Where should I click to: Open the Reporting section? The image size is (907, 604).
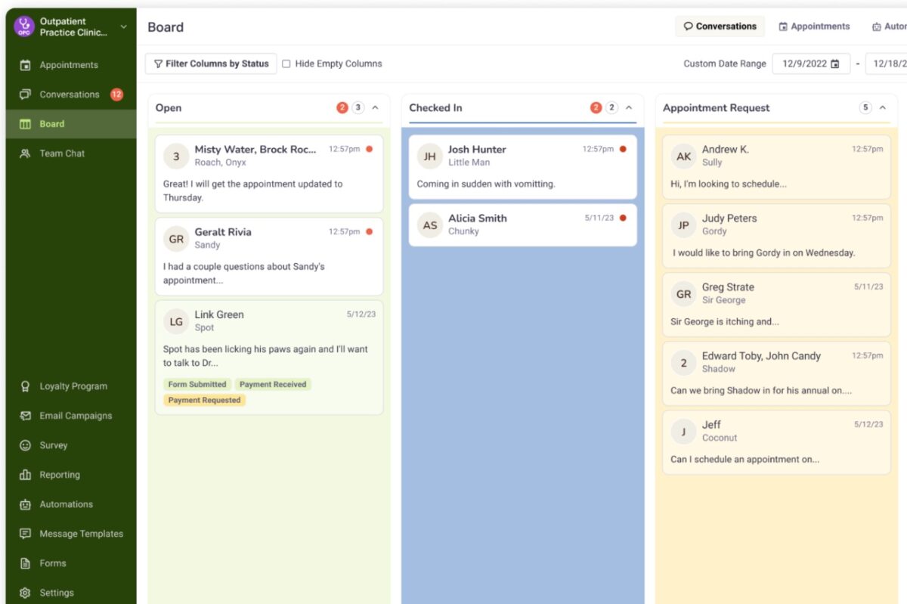(x=64, y=474)
